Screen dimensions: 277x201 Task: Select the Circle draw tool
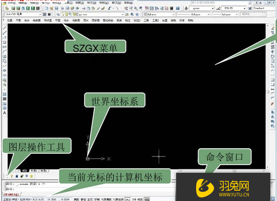click(x=5, y=56)
